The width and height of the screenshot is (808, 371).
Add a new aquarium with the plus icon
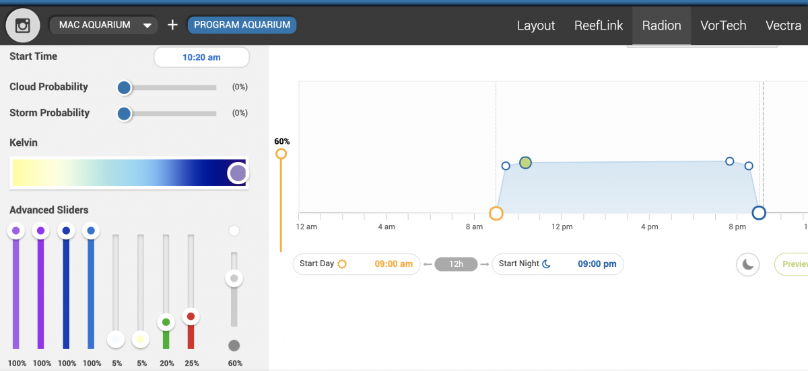pos(172,25)
